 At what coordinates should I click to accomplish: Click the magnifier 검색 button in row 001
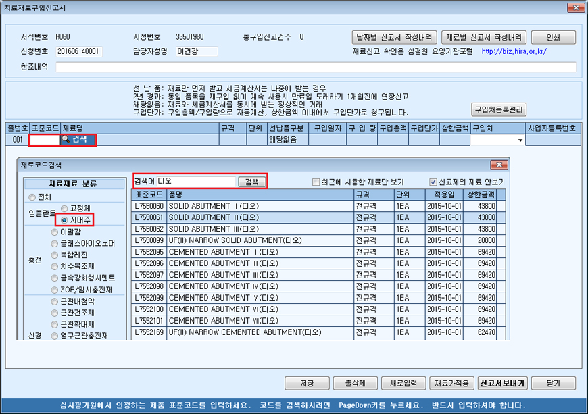point(78,140)
